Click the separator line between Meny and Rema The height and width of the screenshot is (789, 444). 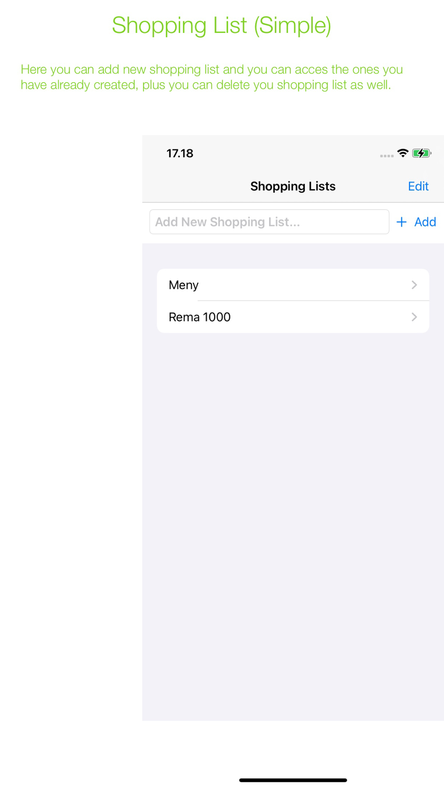pos(313,301)
